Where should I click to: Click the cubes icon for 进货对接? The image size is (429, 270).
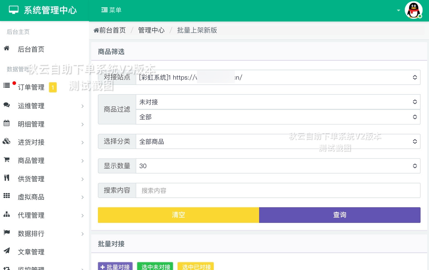click(7, 142)
